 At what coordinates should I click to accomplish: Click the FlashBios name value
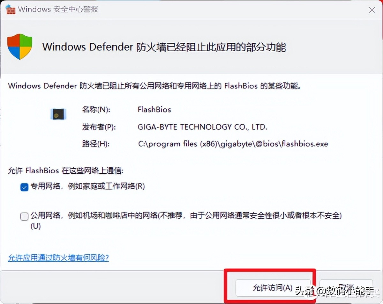point(154,110)
